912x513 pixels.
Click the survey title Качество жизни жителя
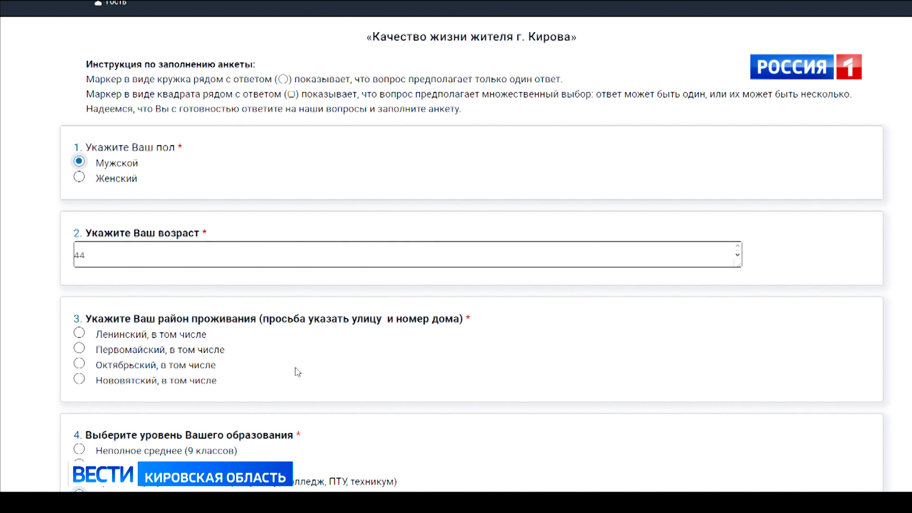(471, 37)
